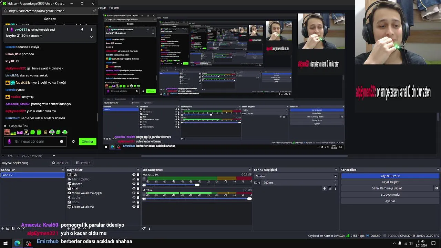The height and width of the screenshot is (248, 441).
Task: Open advanced audio settings gear icon
Action: point(144,228)
